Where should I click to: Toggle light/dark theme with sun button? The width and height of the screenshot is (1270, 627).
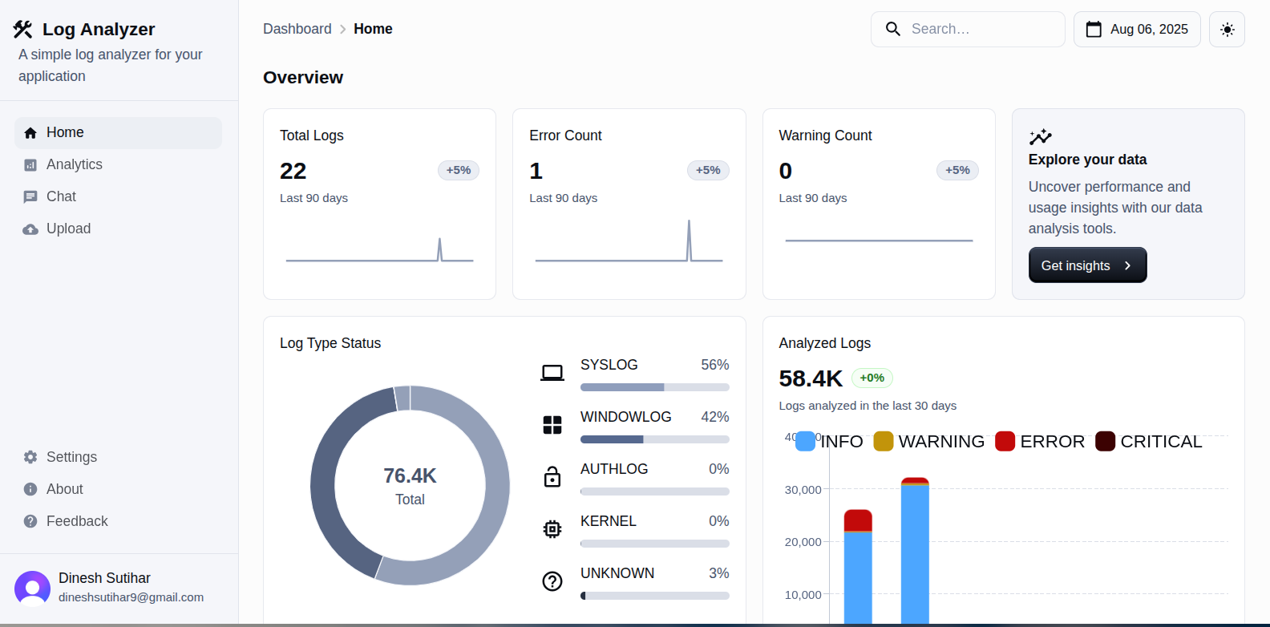coord(1227,30)
